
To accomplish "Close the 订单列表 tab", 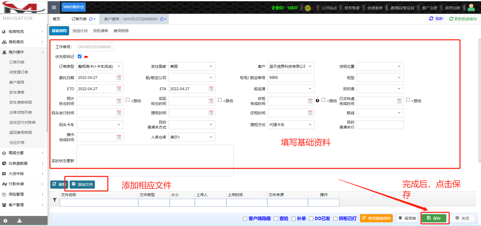I will pyautogui.click(x=95, y=19).
